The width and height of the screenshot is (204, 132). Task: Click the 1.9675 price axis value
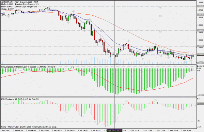coord(200,33)
